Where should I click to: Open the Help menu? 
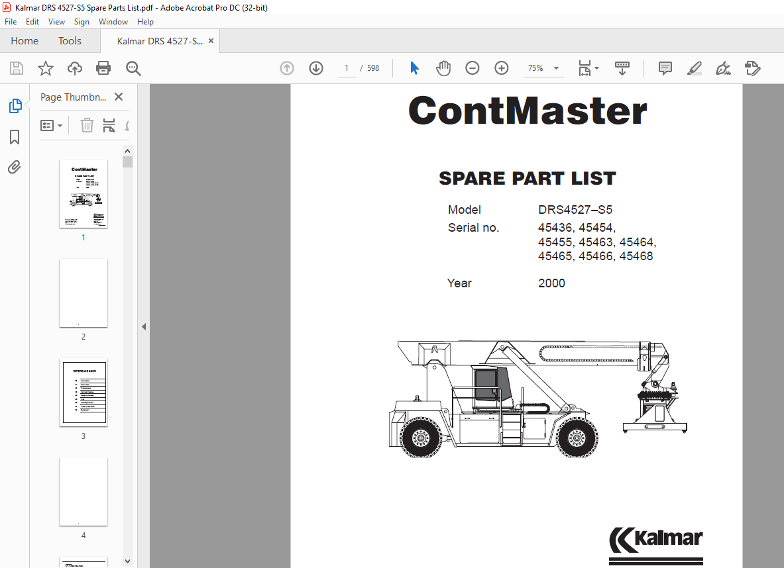point(145,21)
